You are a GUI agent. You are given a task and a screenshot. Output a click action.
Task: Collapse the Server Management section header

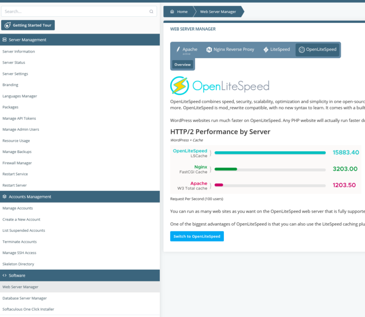(80, 40)
